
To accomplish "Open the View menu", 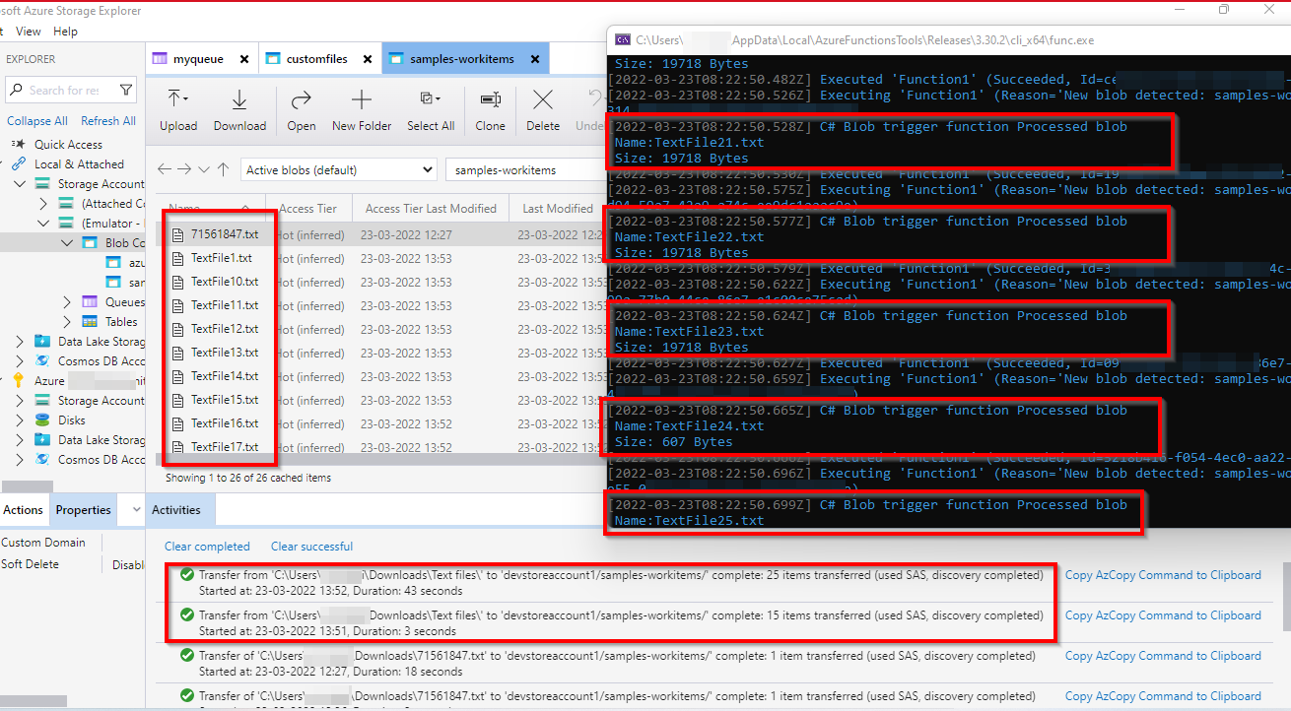I will pos(29,32).
